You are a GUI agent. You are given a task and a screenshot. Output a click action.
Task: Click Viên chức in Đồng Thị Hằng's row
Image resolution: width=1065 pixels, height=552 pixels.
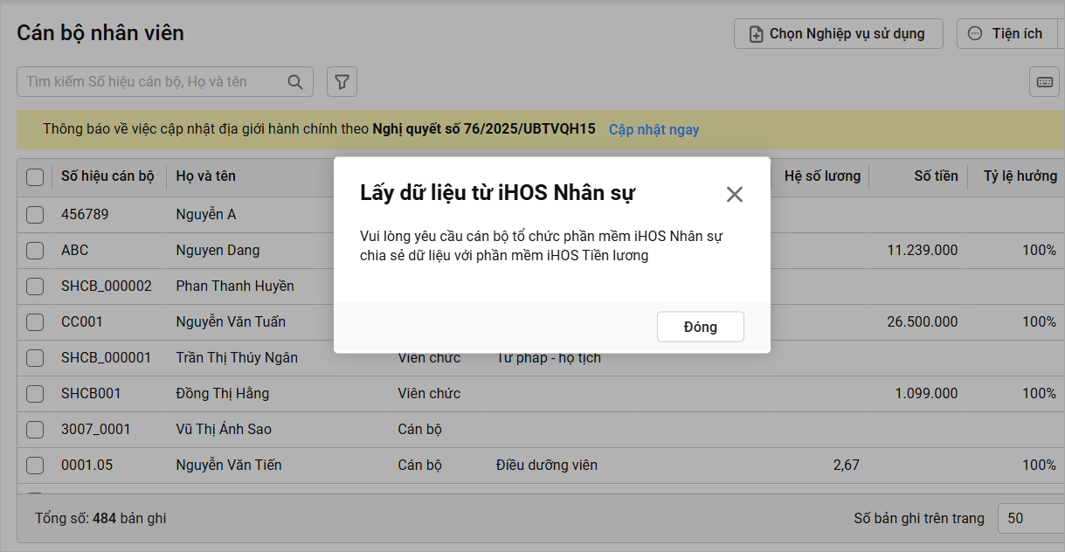[429, 393]
